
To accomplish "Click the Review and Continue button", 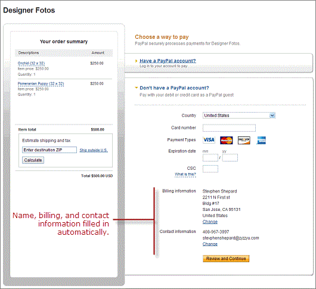I will (226, 259).
